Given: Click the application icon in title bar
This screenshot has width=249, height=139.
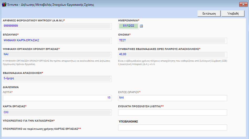Looking at the screenshot, I should (x=4, y=4).
